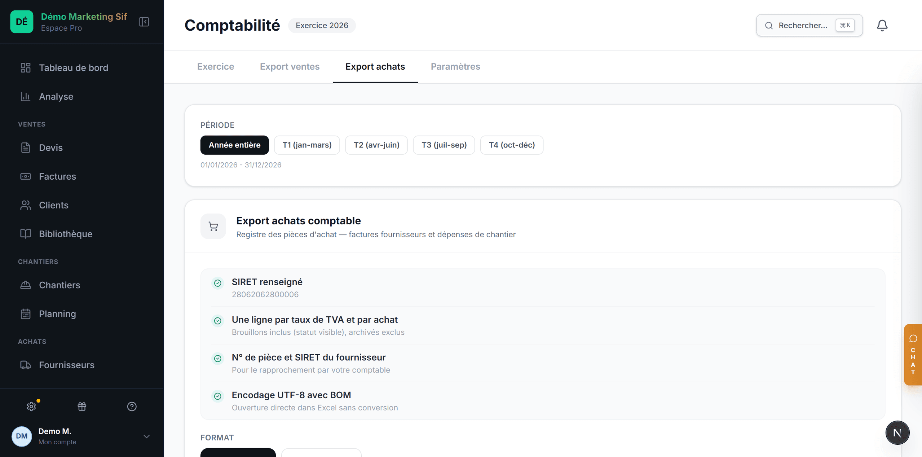
Task: Open notifications bell
Action: [x=882, y=26]
